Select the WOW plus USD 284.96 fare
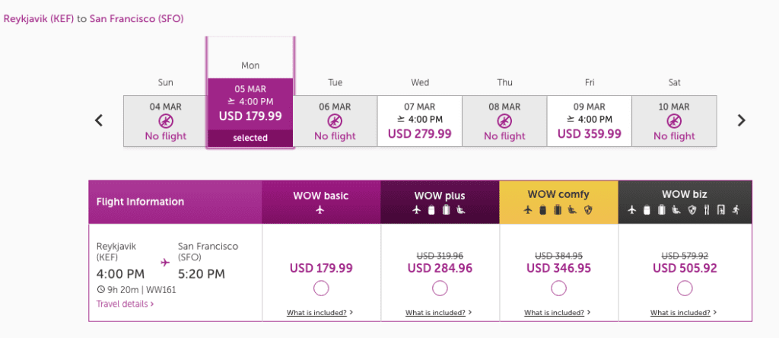Viewport: 779px width, 338px height. [x=440, y=288]
